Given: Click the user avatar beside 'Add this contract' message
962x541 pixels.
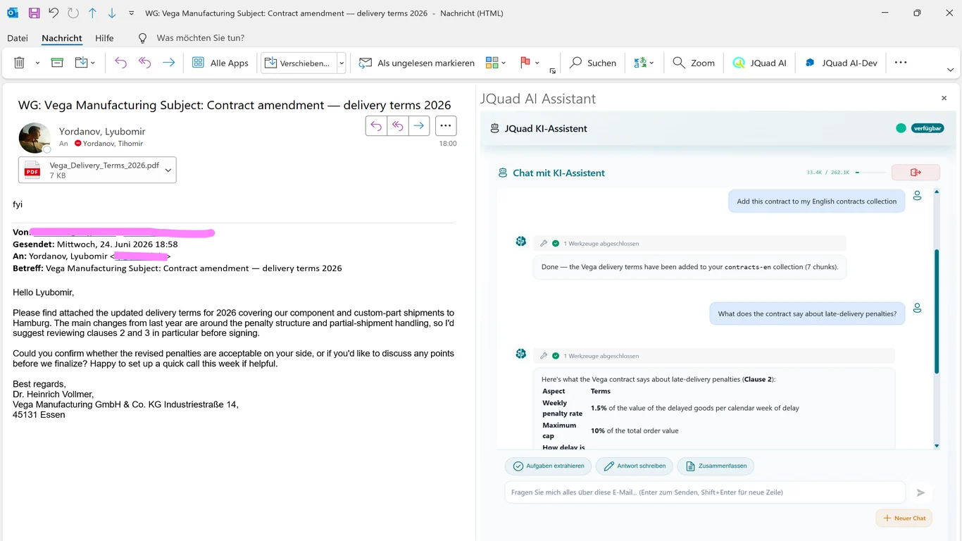Looking at the screenshot, I should point(917,196).
